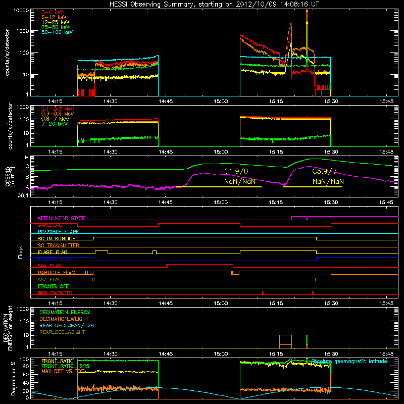Click the C1.9/0 flare annotation
The height and width of the screenshot is (404, 404).
pos(236,171)
